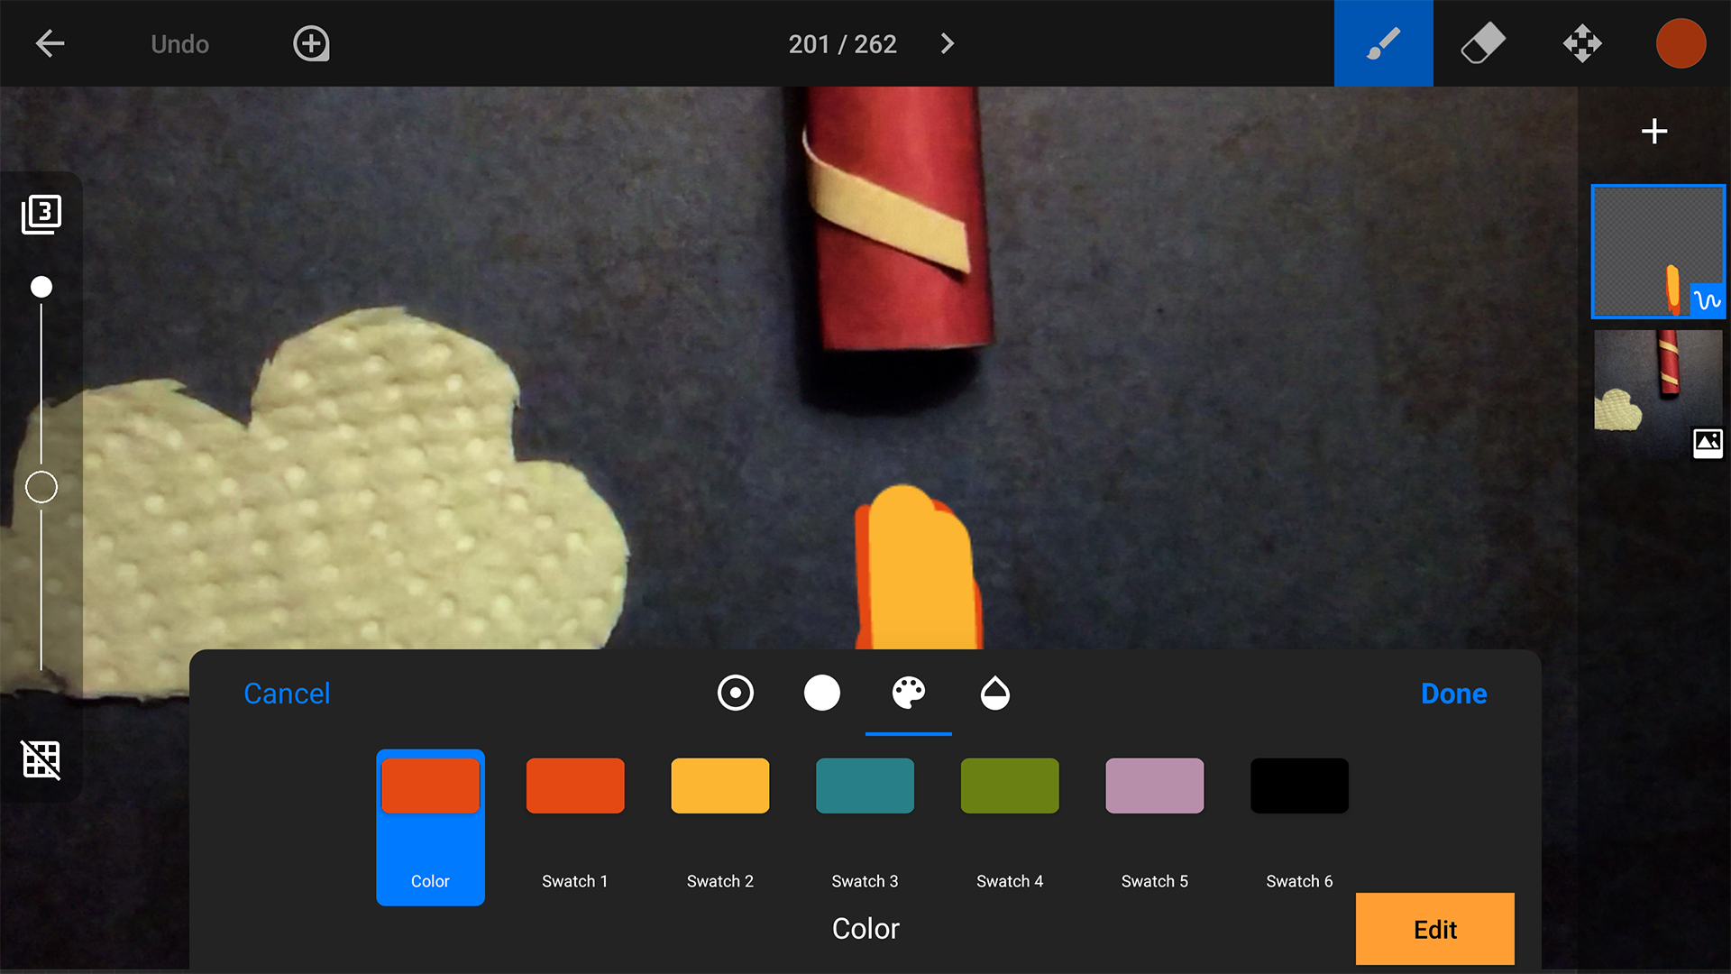Screen dimensions: 1731x974
Task: Select the Eraser tool
Action: [1483, 42]
